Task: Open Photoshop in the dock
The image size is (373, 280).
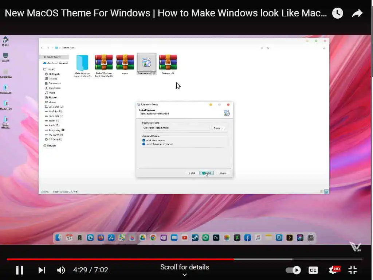Action: (216, 238)
